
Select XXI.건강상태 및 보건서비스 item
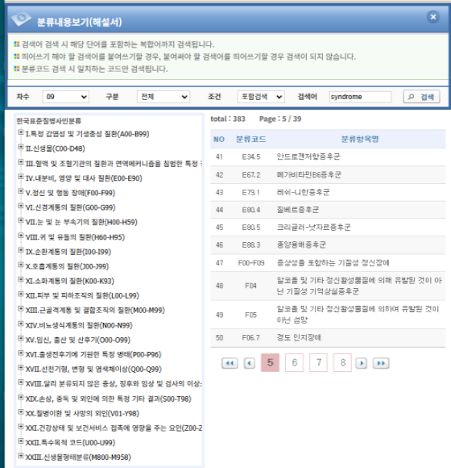[x=114, y=428]
